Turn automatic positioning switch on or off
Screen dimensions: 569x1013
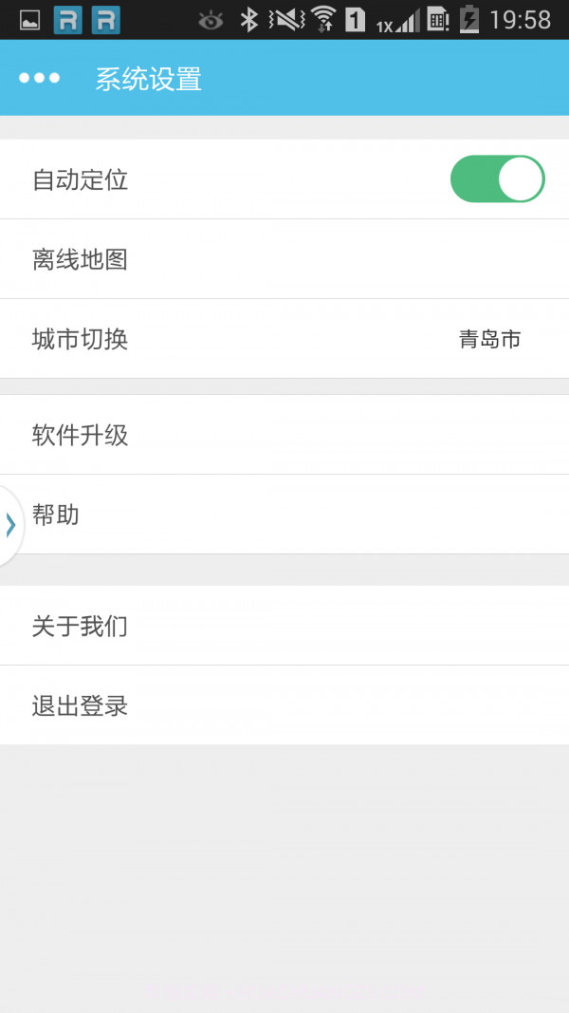pos(496,178)
